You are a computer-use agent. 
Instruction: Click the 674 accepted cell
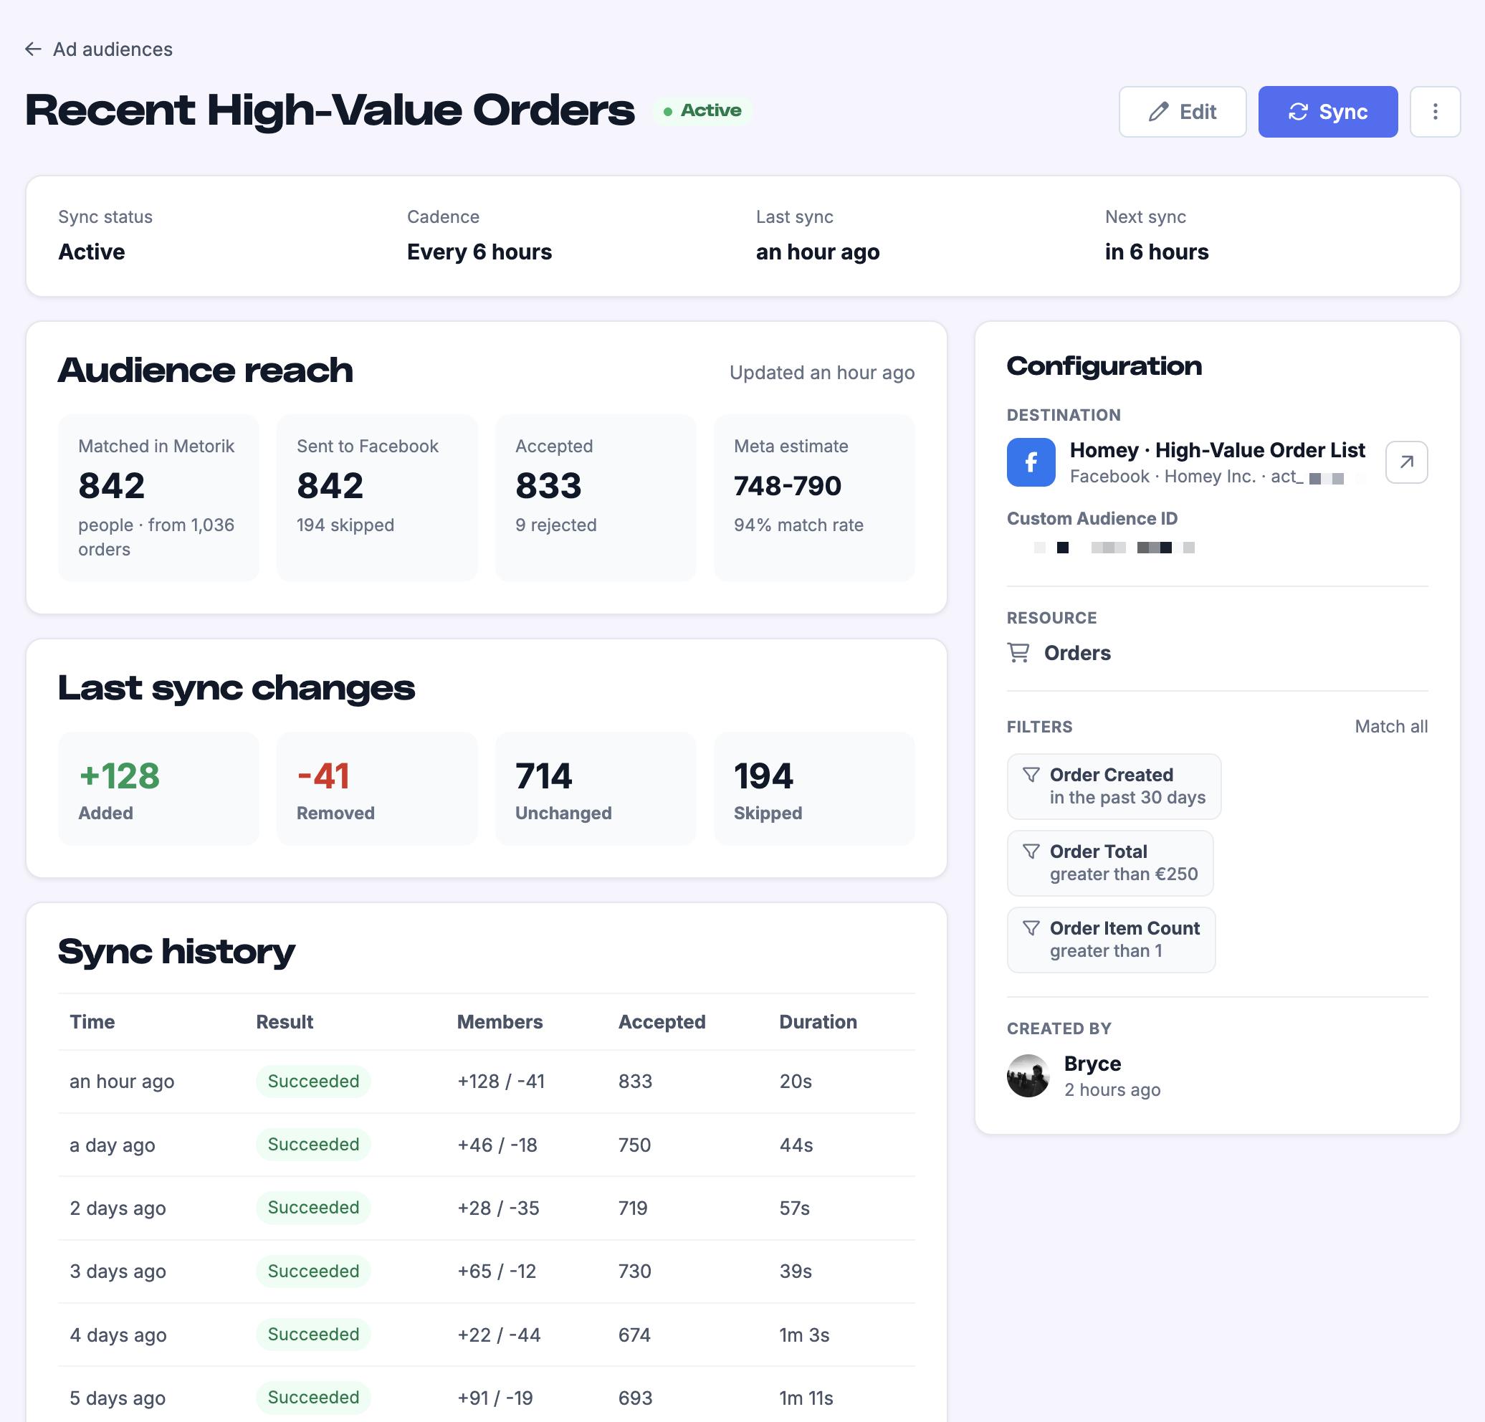(x=635, y=1335)
